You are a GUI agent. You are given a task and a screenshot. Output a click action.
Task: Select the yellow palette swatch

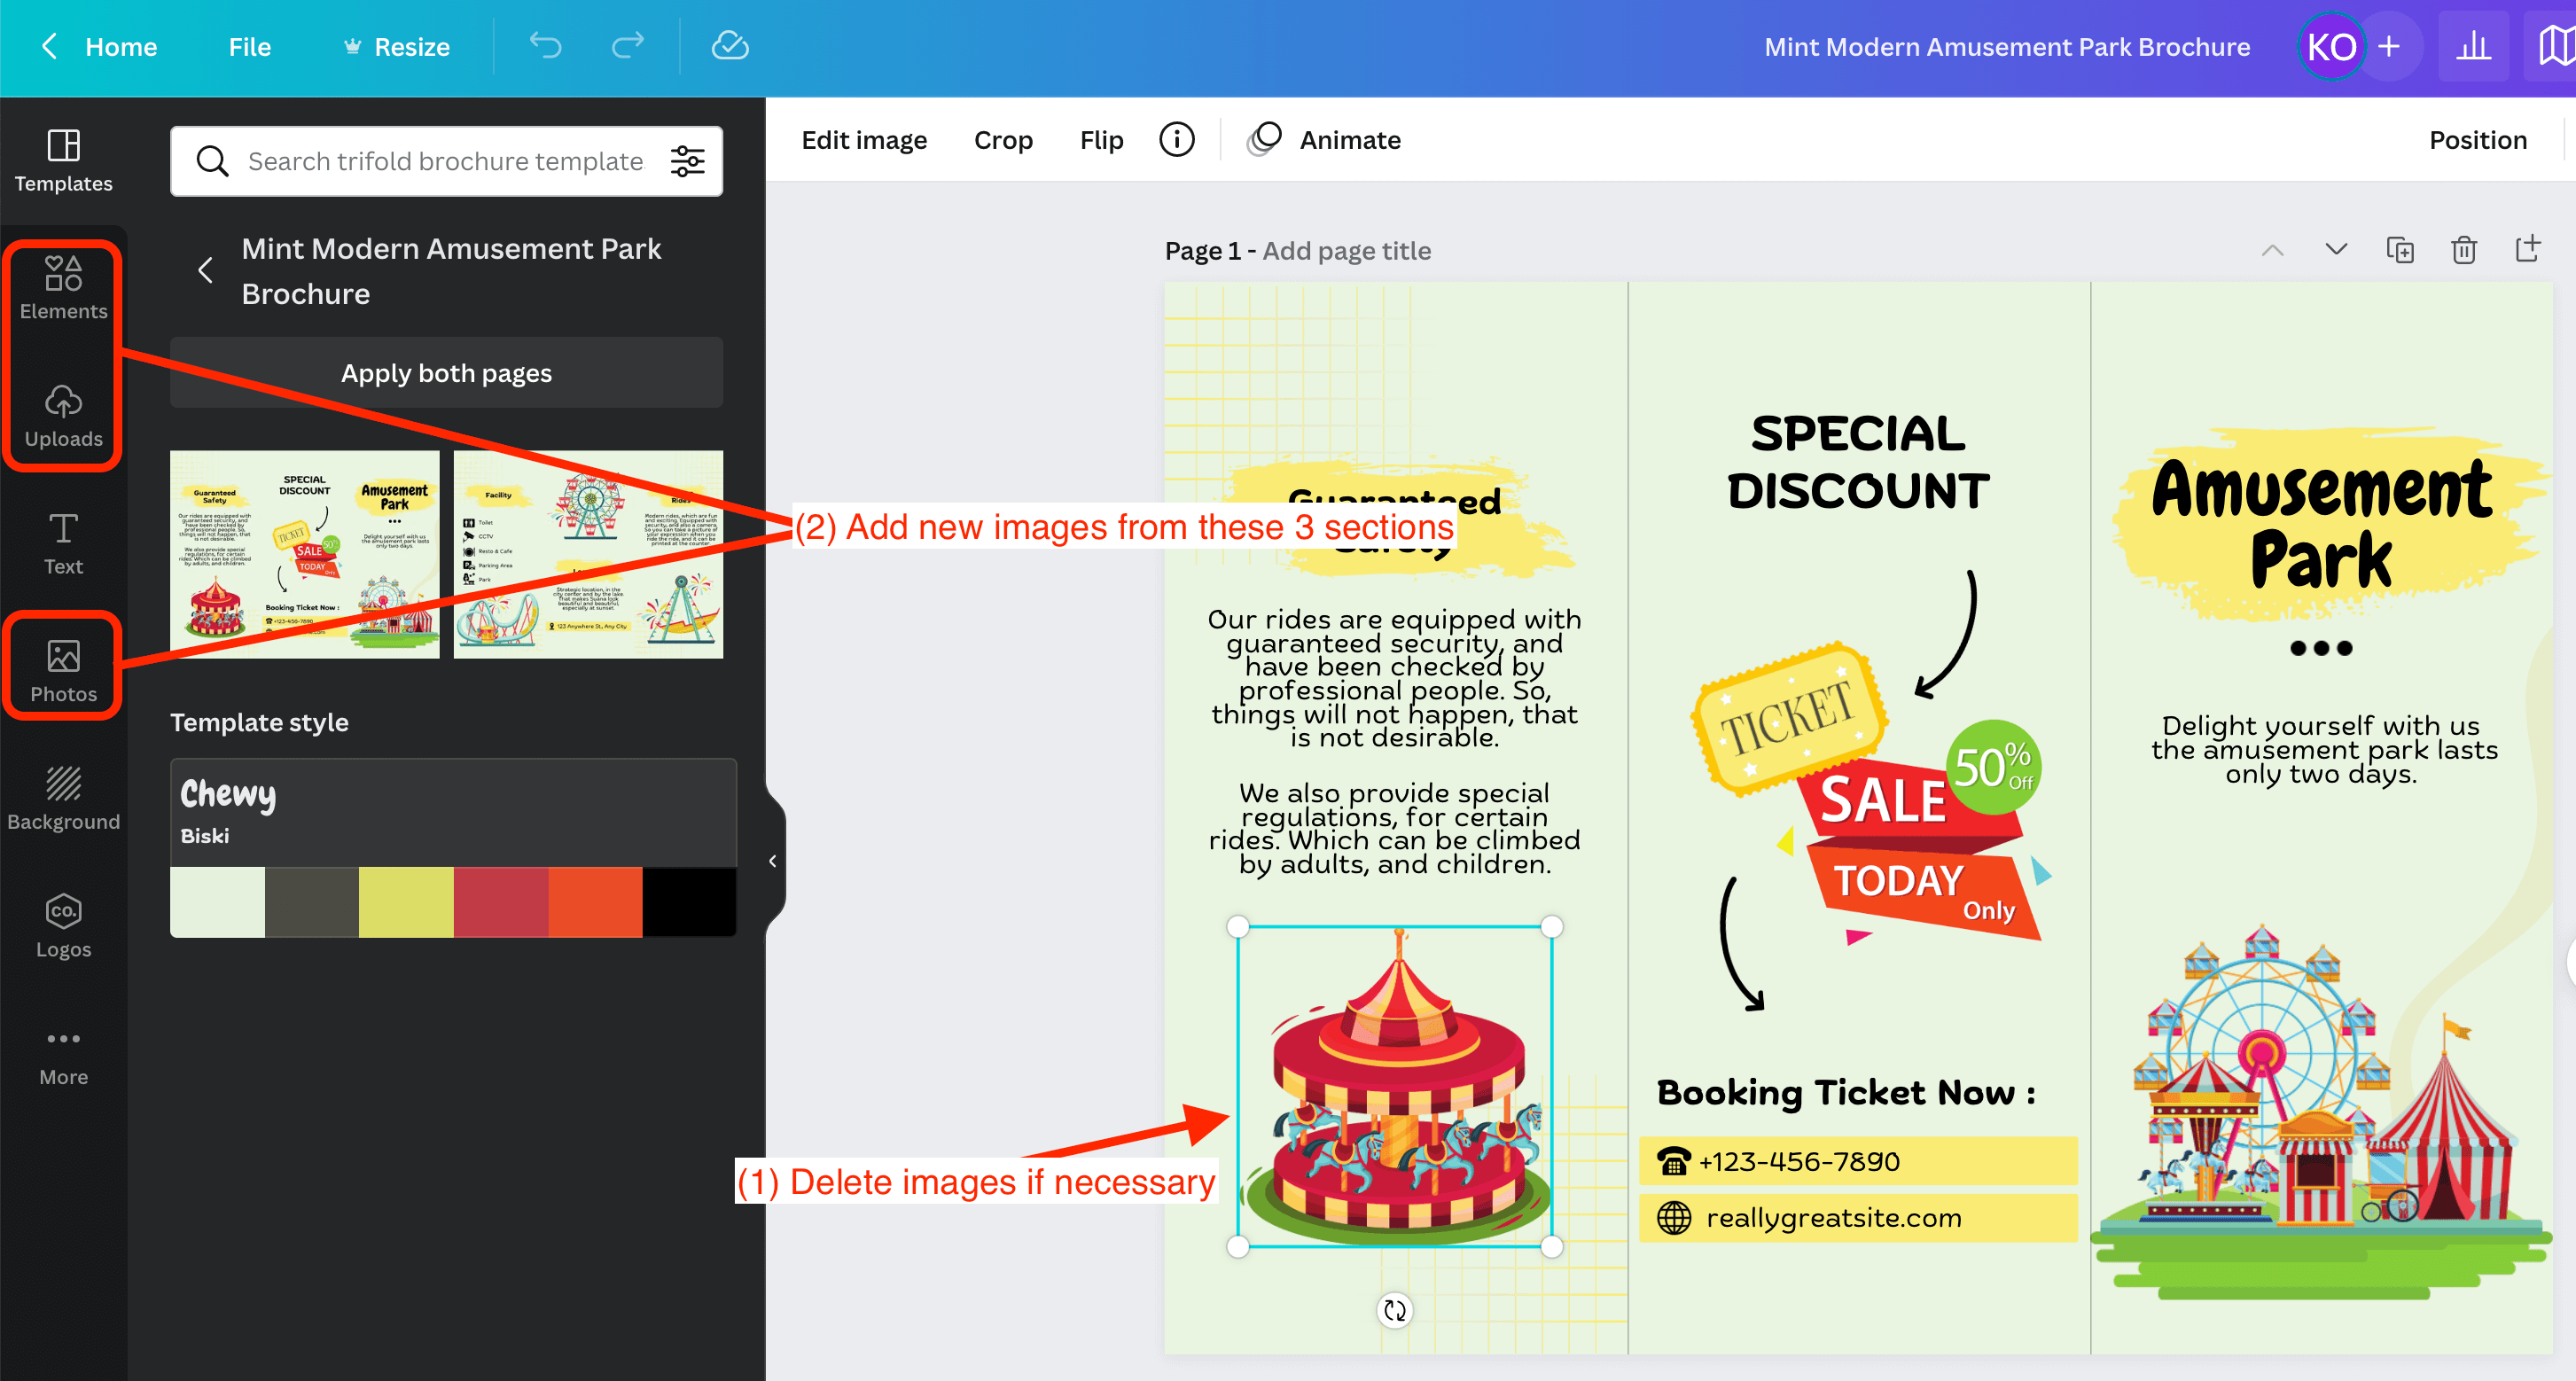tap(406, 901)
